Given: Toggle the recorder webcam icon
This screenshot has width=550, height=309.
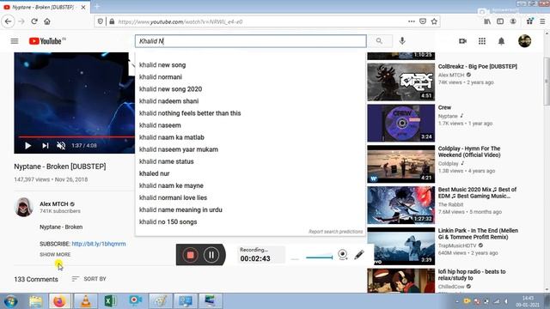Looking at the screenshot, I should pyautogui.click(x=343, y=255).
